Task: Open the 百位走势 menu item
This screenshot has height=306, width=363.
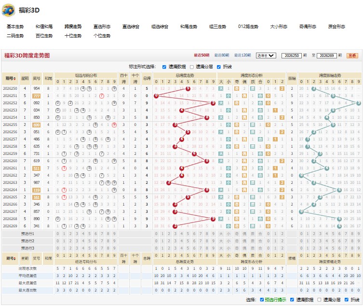Action: coord(44,36)
